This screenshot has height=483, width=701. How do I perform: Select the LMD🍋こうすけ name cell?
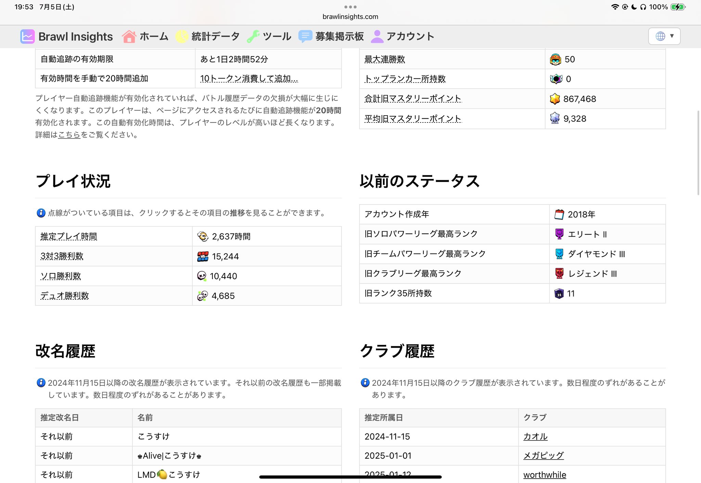click(237, 474)
